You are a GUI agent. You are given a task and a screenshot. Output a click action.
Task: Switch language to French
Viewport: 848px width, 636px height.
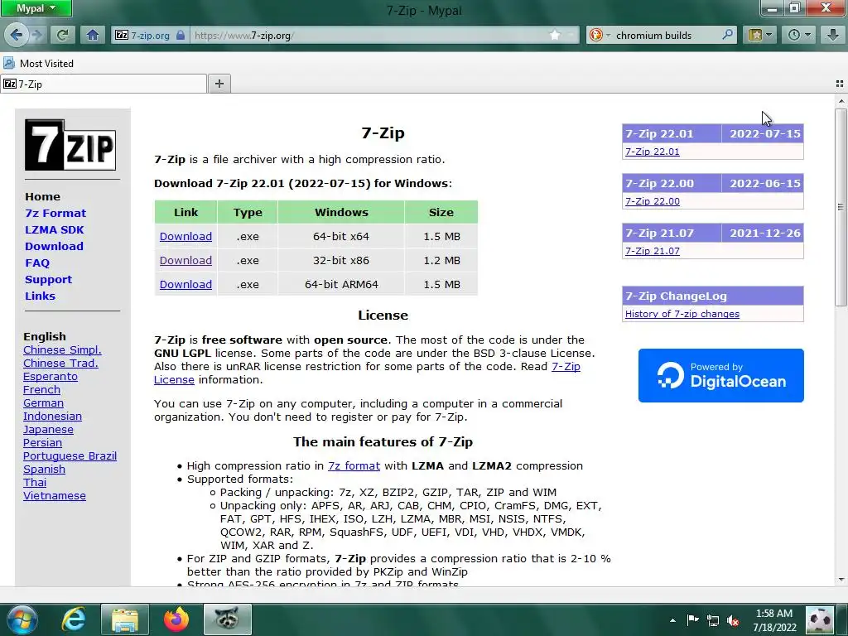[41, 390]
